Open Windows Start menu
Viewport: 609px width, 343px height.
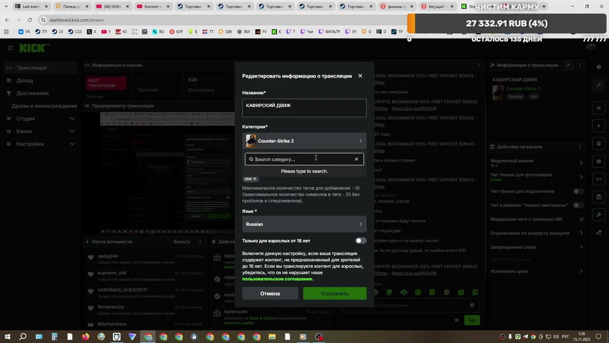pyautogui.click(x=8, y=337)
